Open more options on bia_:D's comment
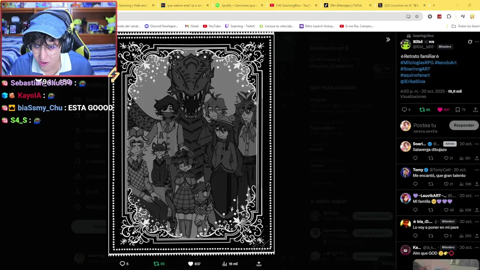The height and width of the screenshot is (270, 480). [477, 222]
